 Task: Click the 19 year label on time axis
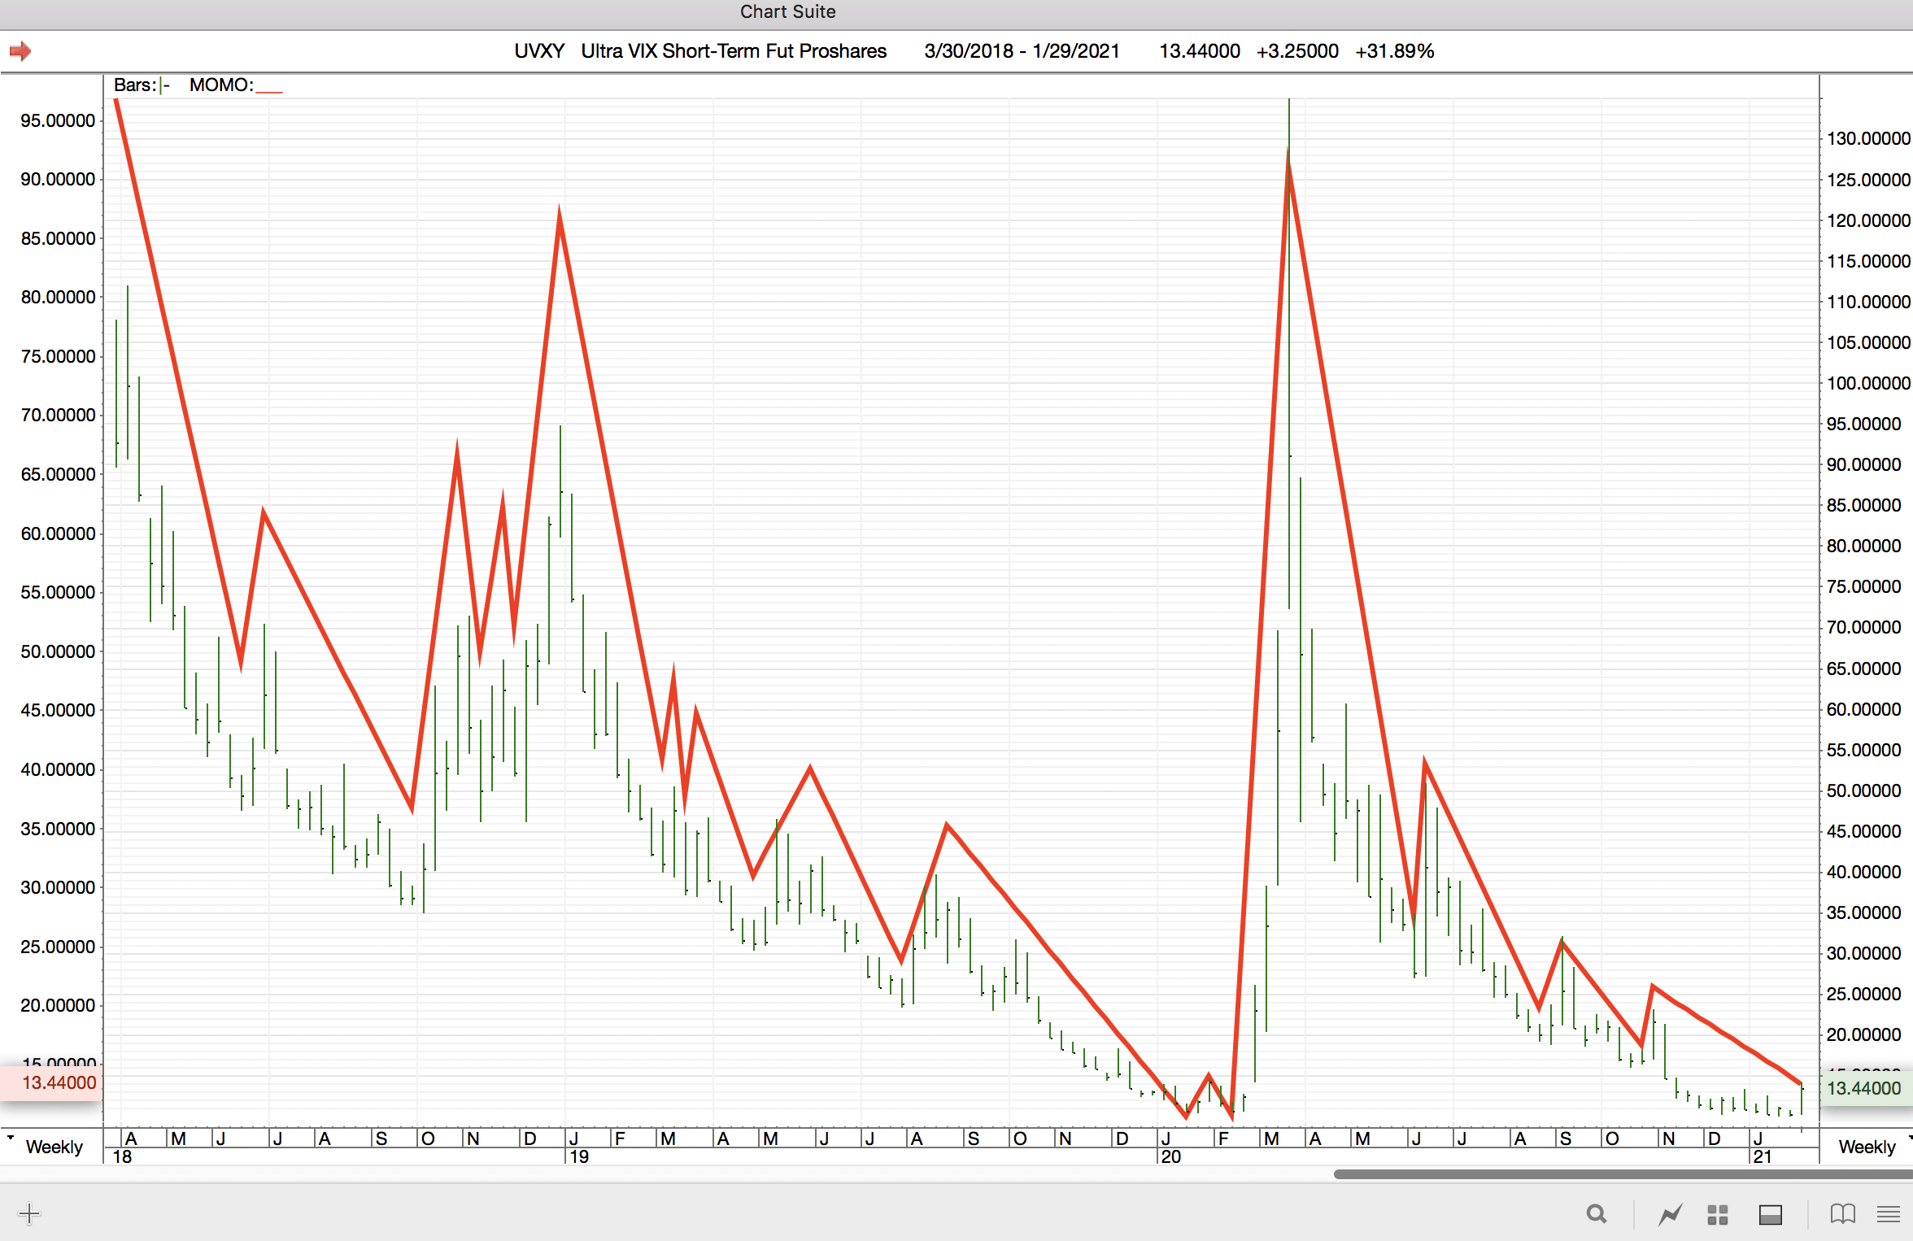(x=578, y=1156)
